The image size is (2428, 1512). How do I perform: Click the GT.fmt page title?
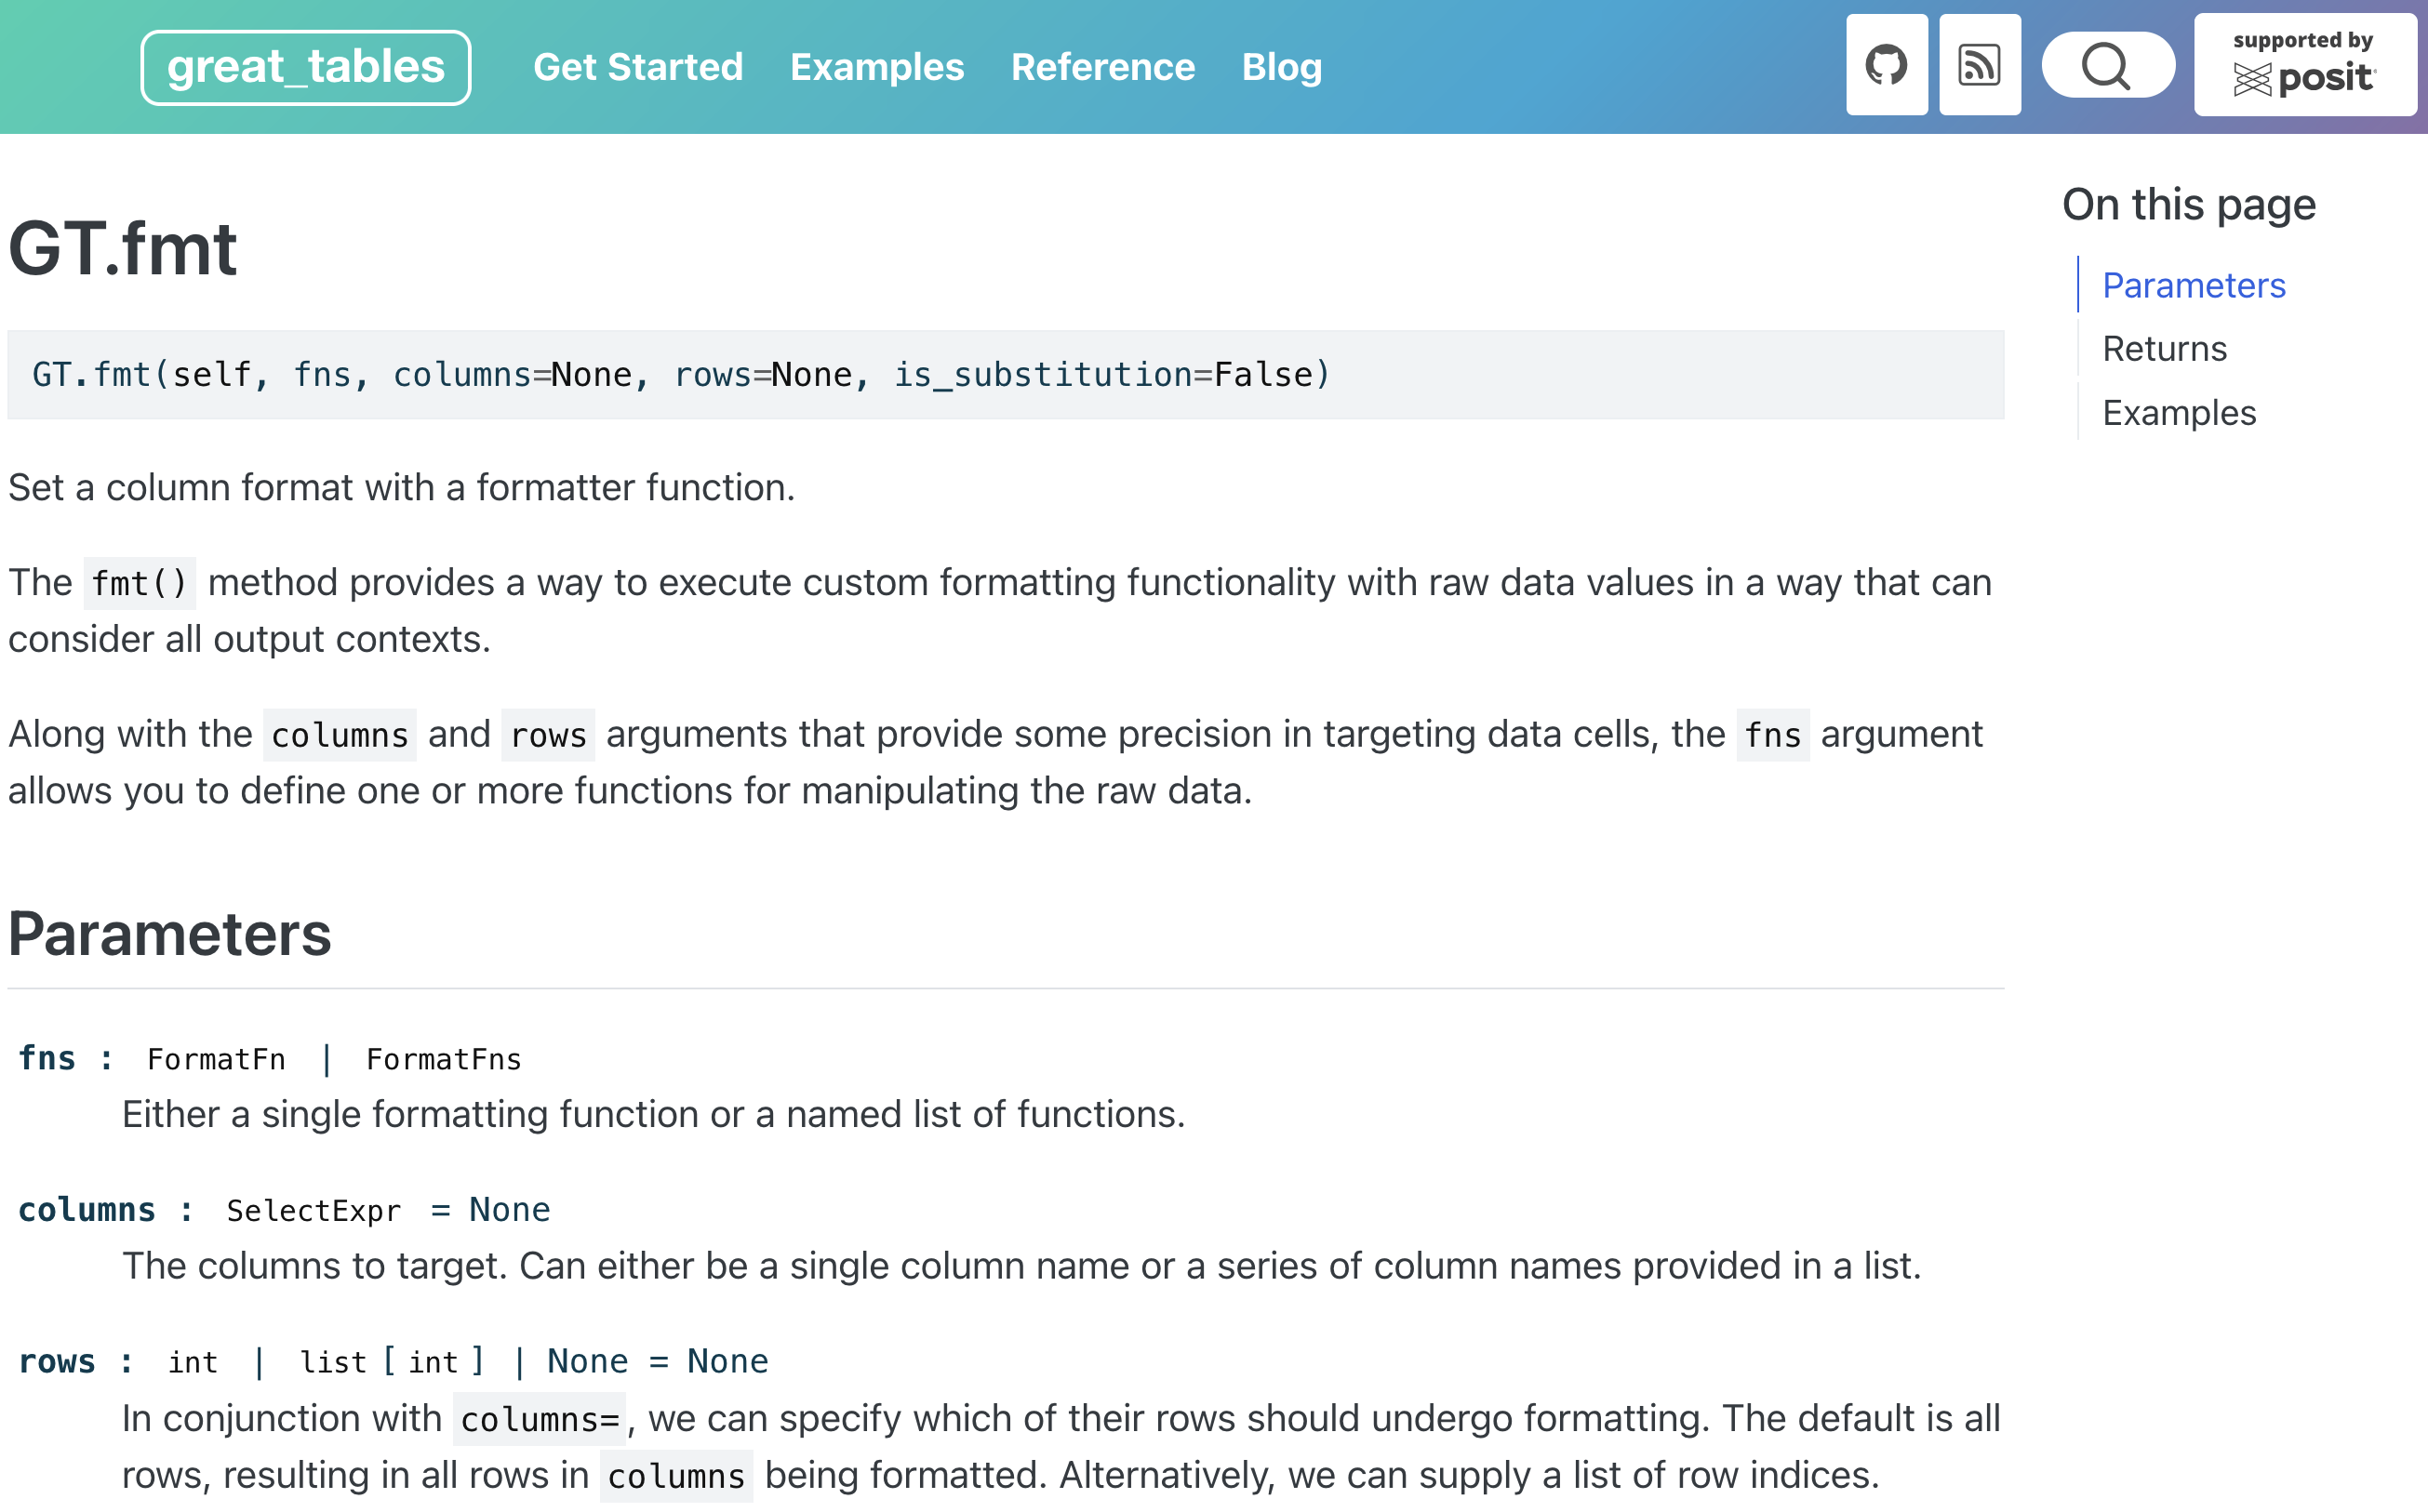[x=122, y=248]
